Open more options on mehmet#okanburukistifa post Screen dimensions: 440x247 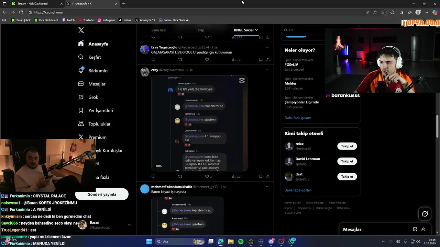tap(268, 187)
